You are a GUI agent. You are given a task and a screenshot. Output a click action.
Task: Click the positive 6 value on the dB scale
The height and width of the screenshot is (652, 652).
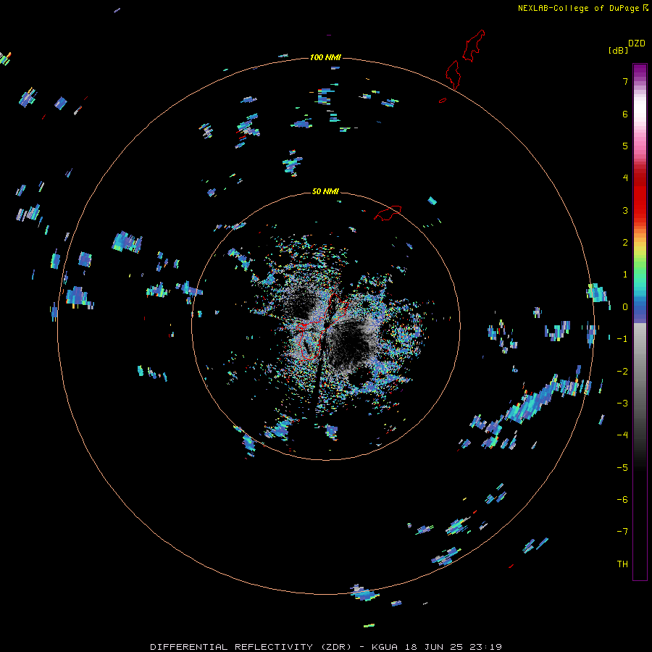coord(625,114)
